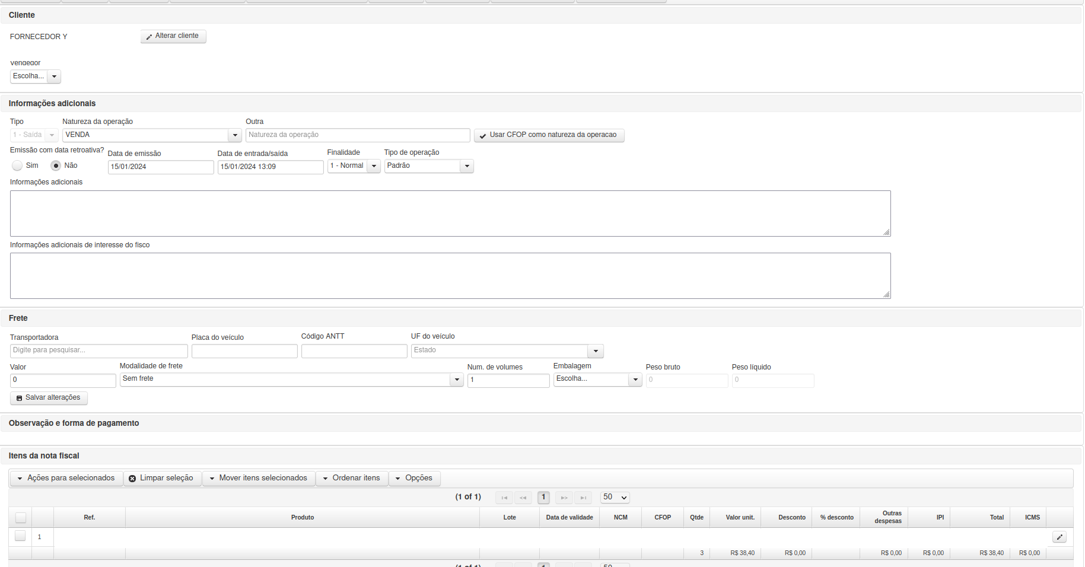Click Usar CFOP como natureza da operacao

[549, 135]
